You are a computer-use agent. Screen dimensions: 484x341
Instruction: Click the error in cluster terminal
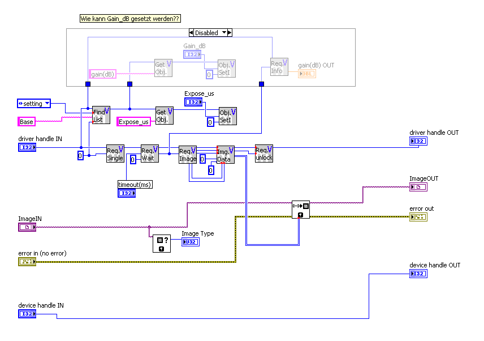pyautogui.click(x=27, y=262)
